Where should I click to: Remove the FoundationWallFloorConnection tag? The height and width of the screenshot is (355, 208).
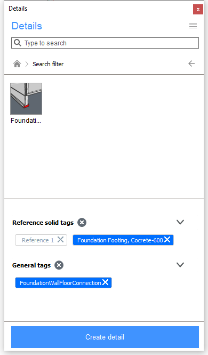(x=105, y=282)
